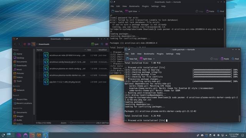This screenshot has width=246, height=138.
Task: Click Paste in front Konsole toolbar
Action: click(225, 59)
